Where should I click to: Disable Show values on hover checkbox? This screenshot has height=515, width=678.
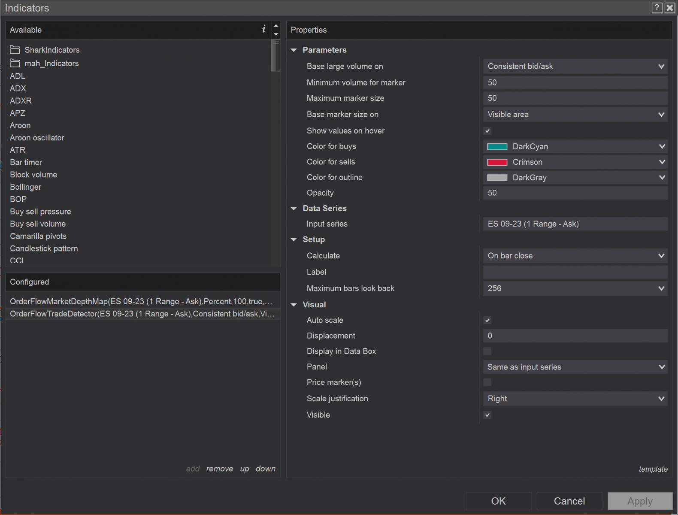[487, 131]
